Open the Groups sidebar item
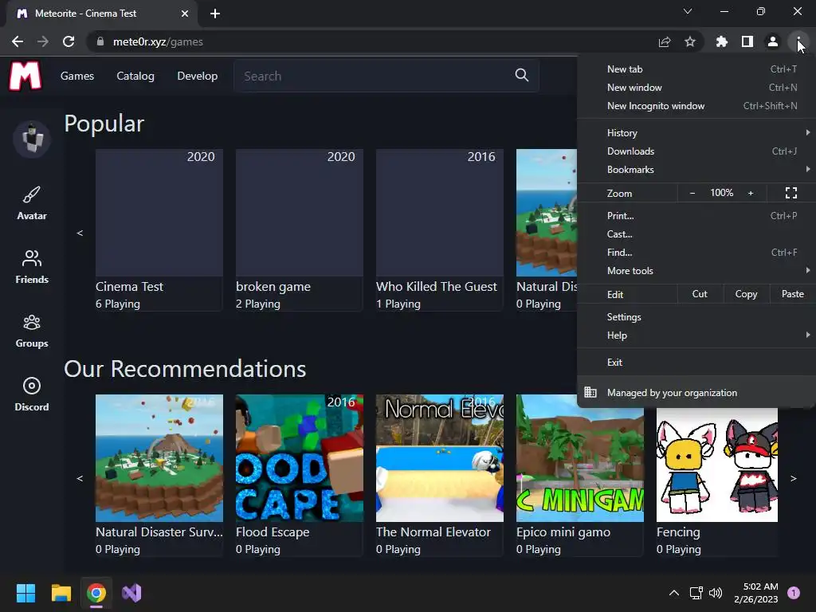Screen dimensions: 816x612 (32, 331)
